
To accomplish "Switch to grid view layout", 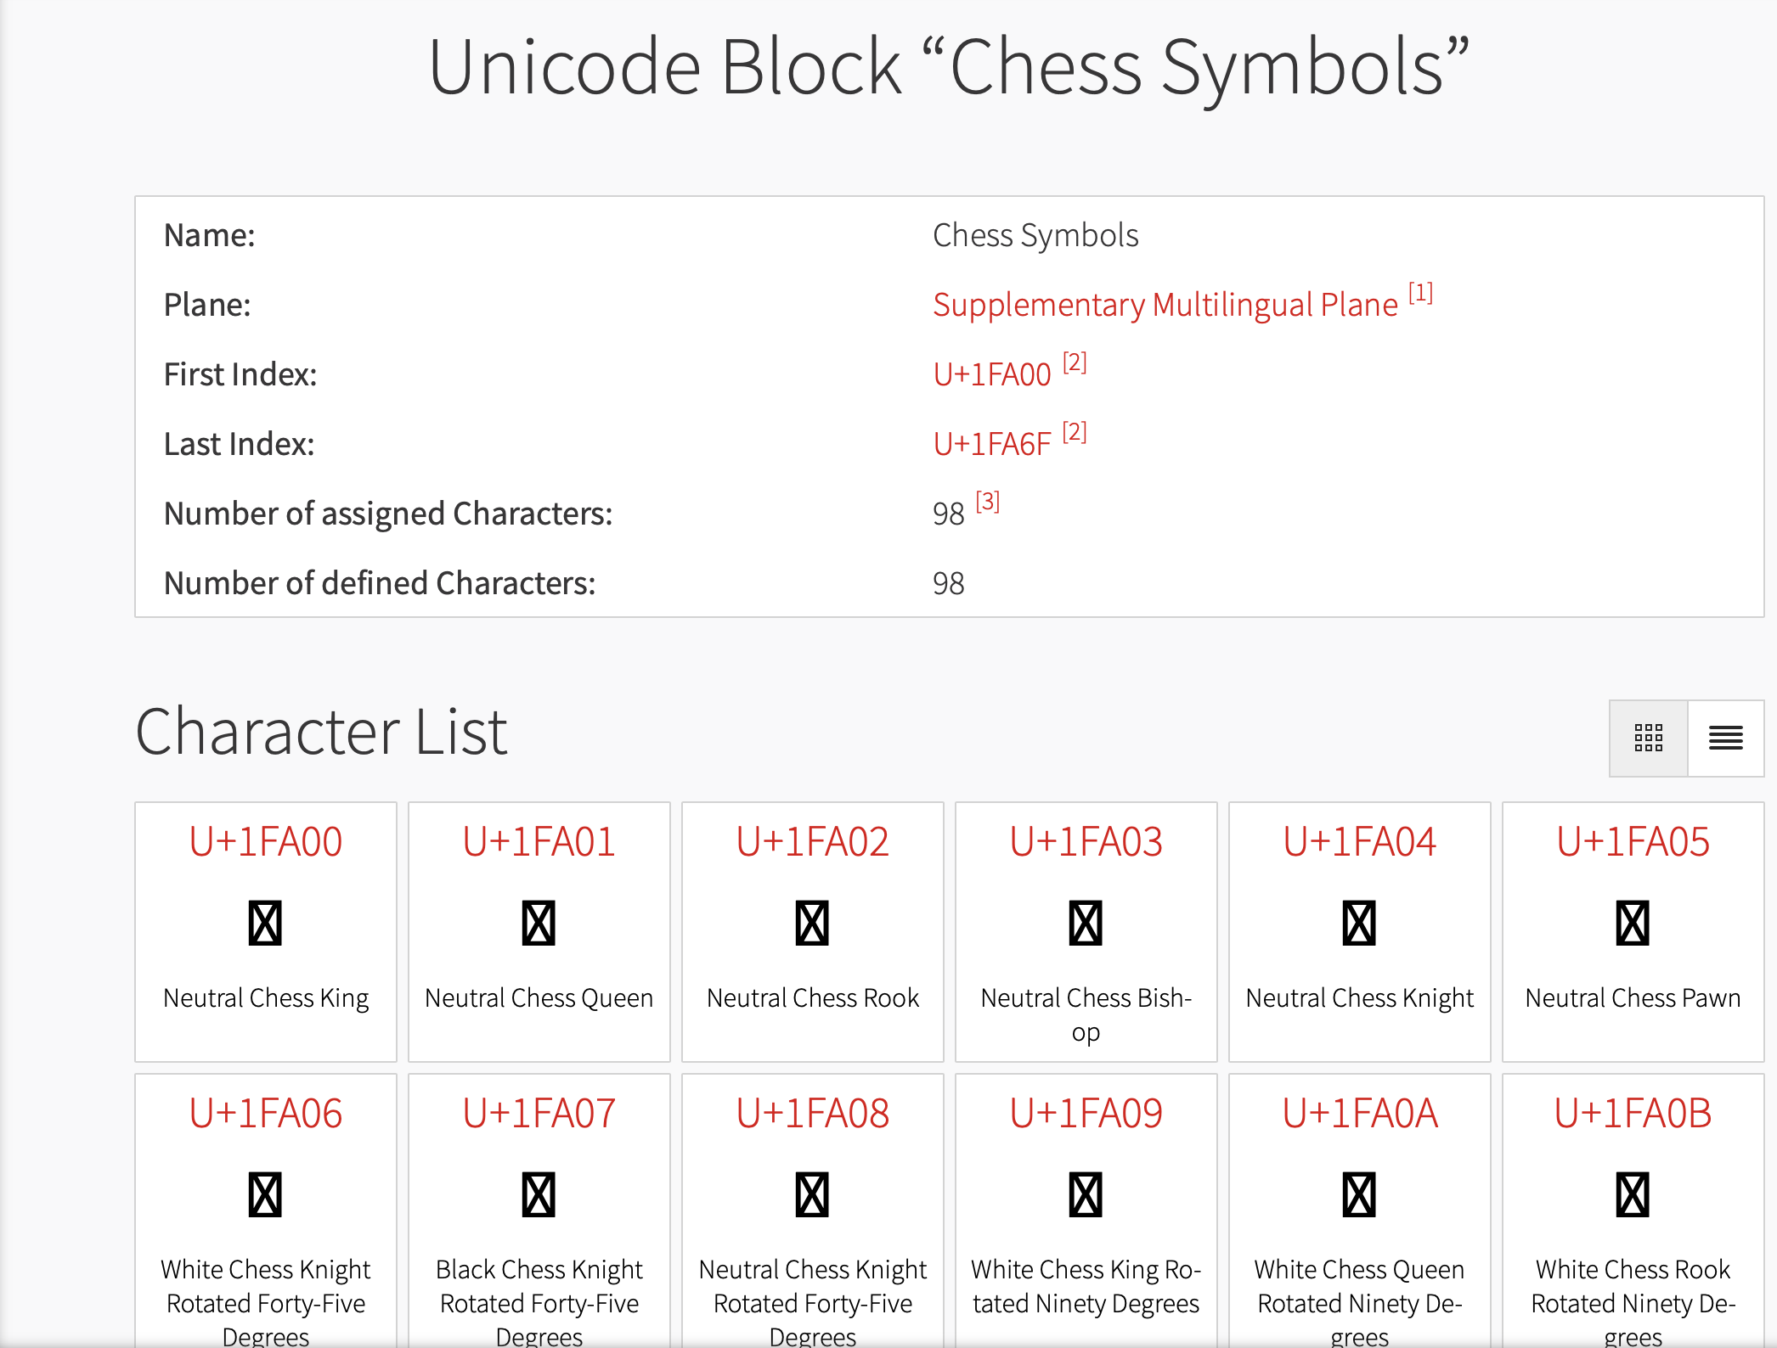I will click(1648, 738).
